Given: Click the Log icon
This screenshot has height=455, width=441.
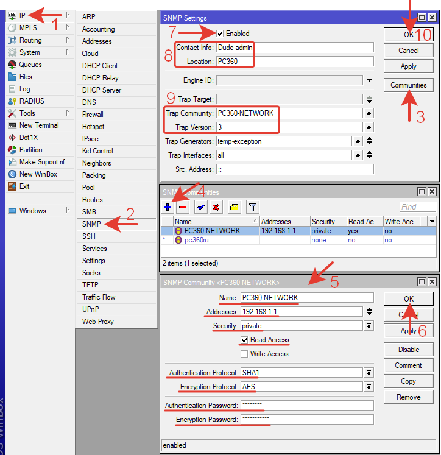Looking at the screenshot, I should point(12,89).
